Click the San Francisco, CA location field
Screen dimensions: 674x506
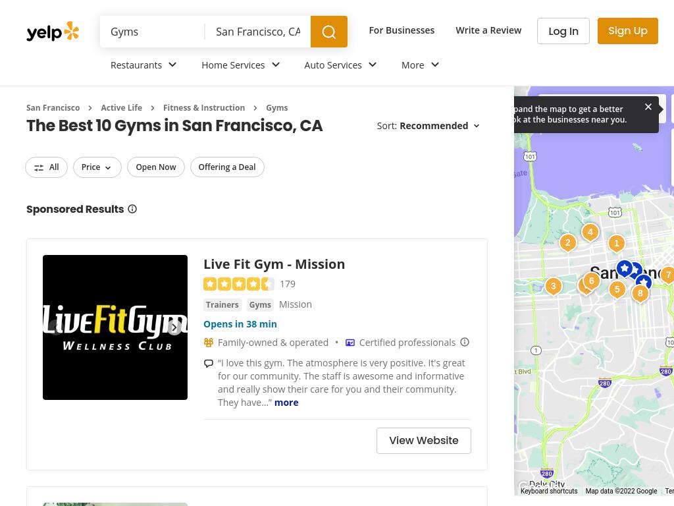click(258, 32)
